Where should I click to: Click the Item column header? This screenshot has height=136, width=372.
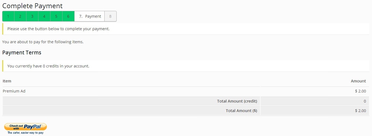point(7,81)
